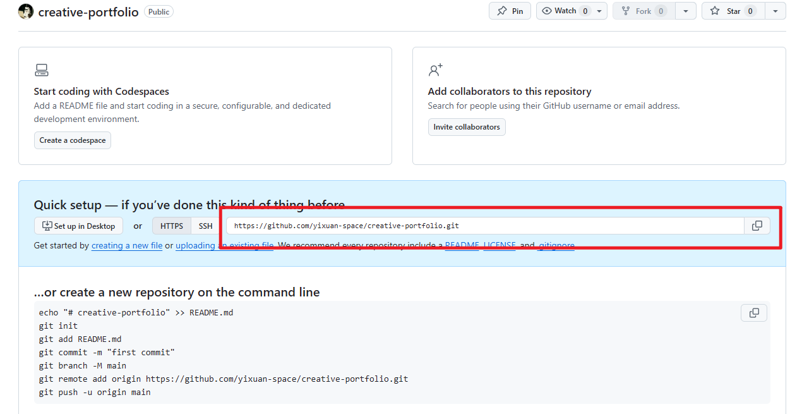Switch to SSH protocol option
Viewport: 802px width, 414px height.
tap(206, 226)
